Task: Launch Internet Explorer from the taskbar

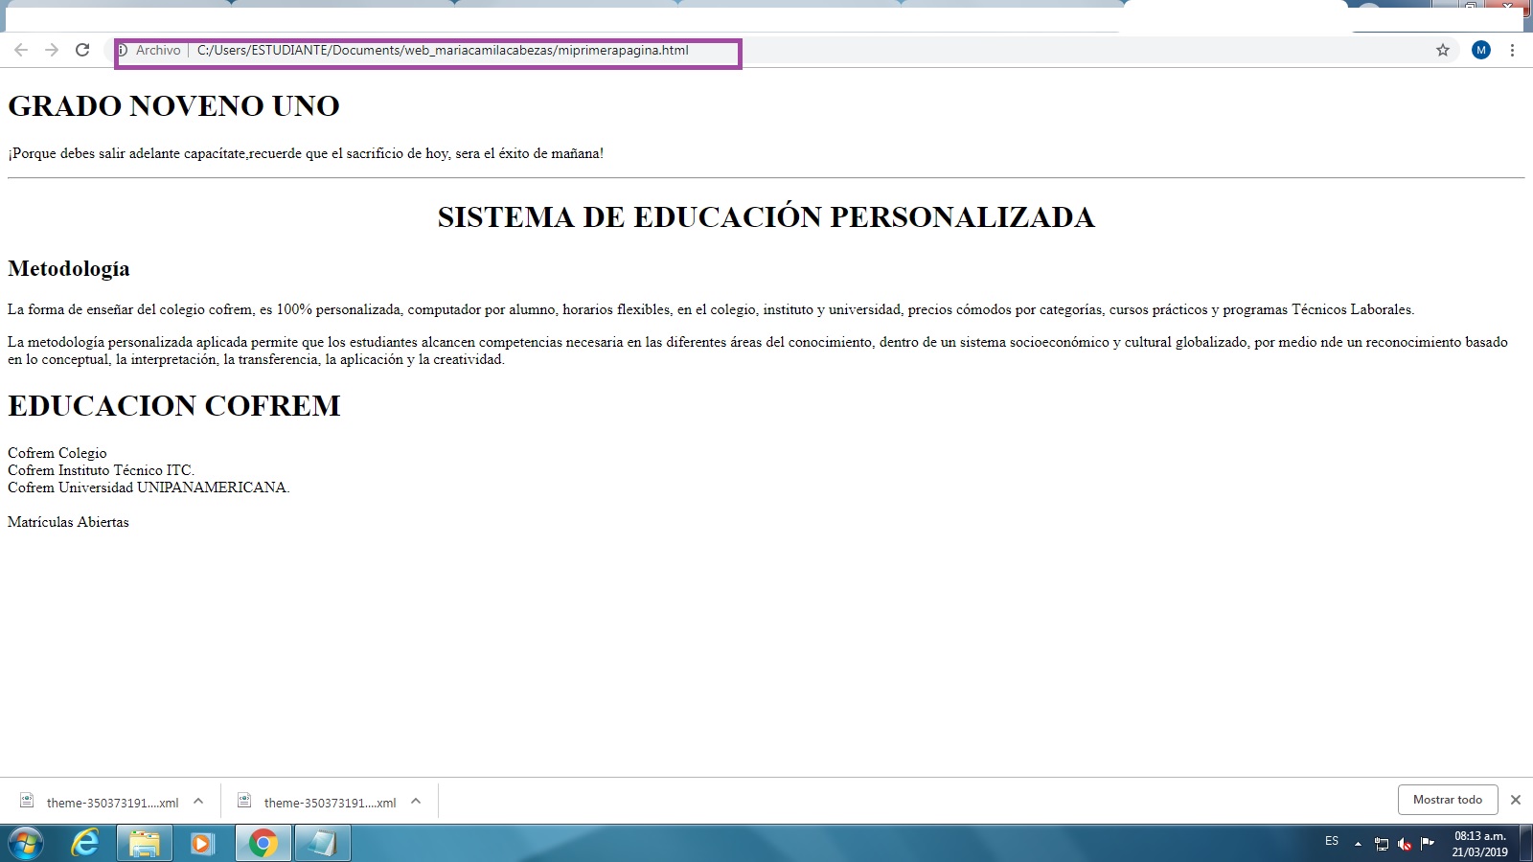Action: [86, 844]
